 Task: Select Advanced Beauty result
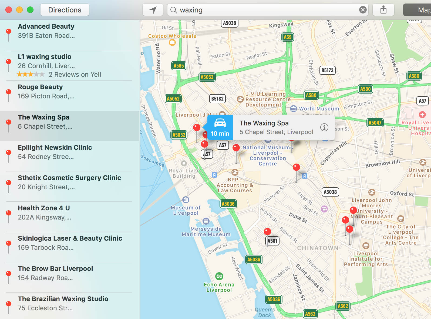tap(70, 35)
